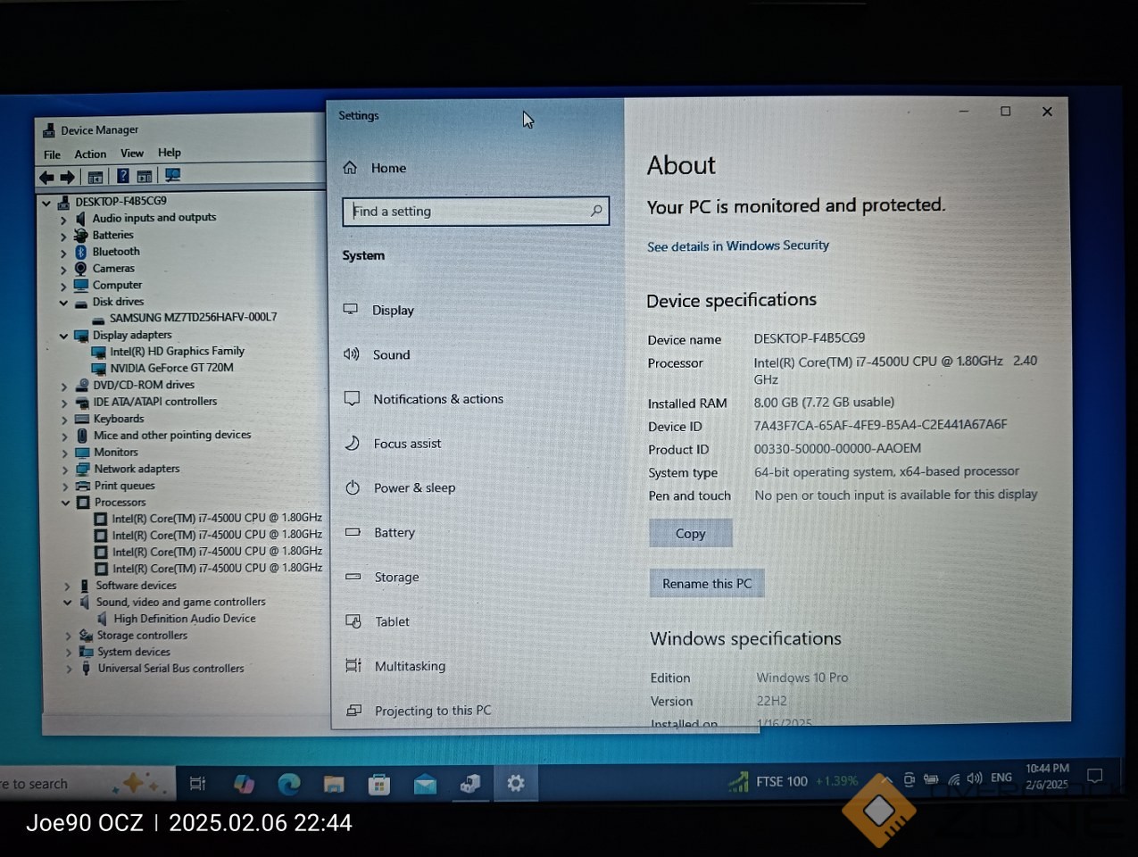Click the Settings gear on the taskbar

[516, 783]
